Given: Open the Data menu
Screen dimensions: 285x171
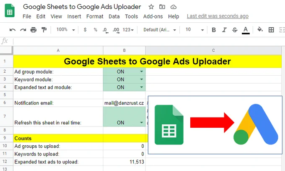Looking at the screenshot, I should tap(114, 16).
